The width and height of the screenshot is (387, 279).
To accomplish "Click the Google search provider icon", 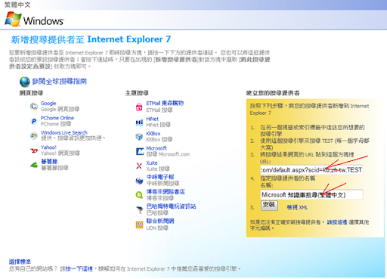I will tap(34, 107).
